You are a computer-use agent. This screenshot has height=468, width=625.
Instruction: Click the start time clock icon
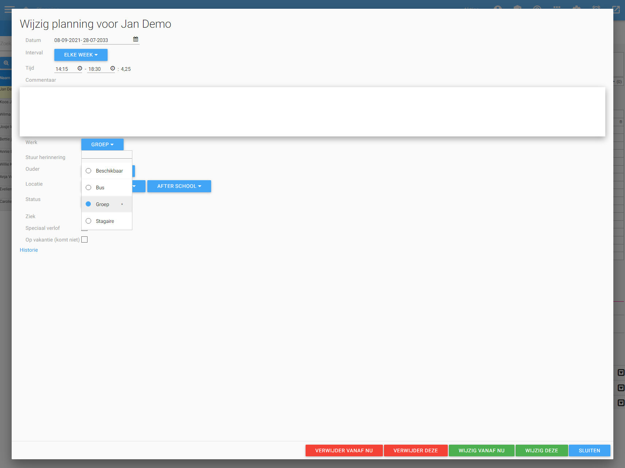pos(80,69)
